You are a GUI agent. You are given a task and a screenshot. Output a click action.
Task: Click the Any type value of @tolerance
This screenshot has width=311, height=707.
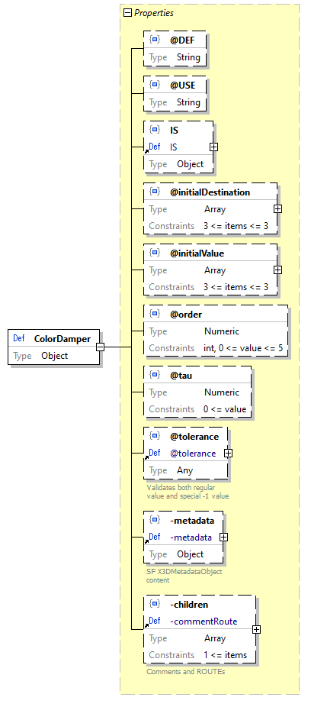click(x=185, y=470)
